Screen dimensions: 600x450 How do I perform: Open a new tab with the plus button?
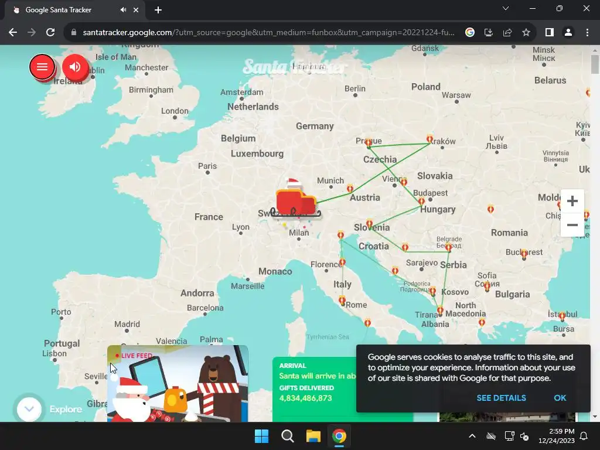158,10
